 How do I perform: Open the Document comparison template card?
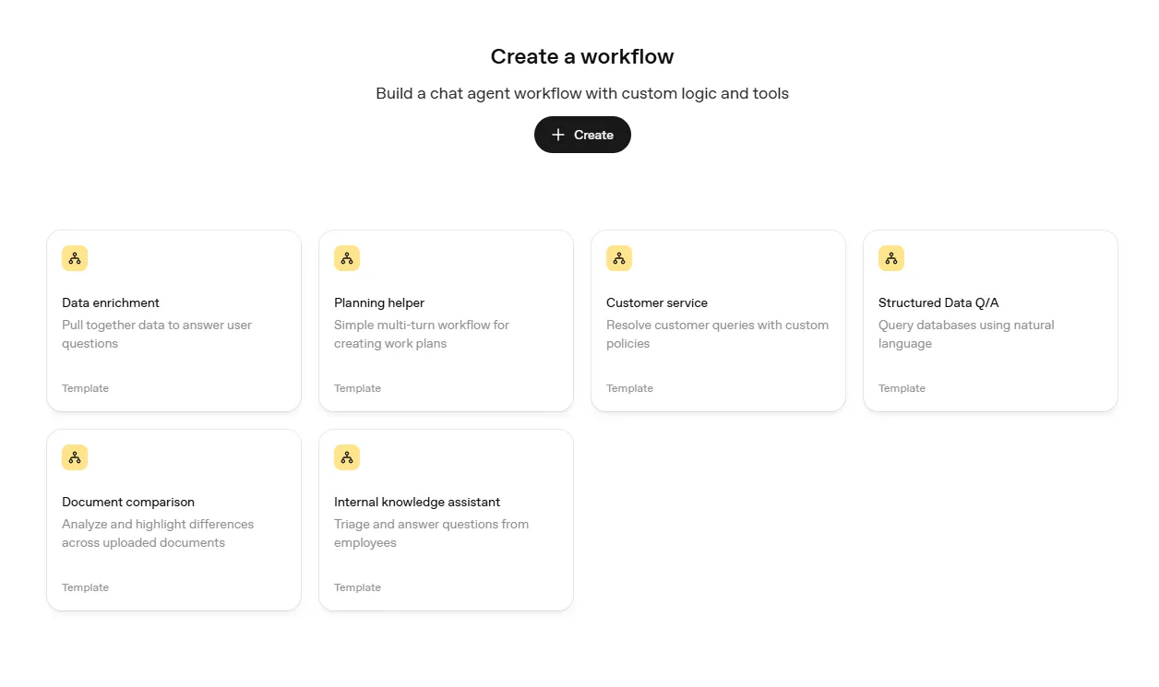point(173,519)
